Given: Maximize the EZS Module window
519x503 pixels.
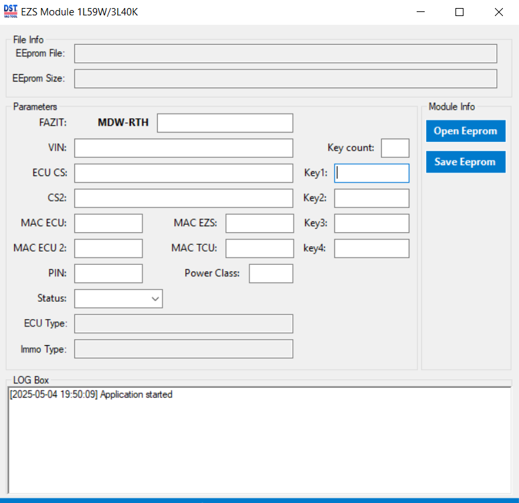Looking at the screenshot, I should pos(459,12).
